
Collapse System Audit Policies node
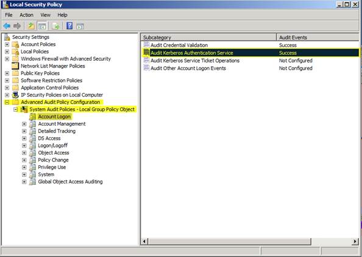pyautogui.click(x=15, y=109)
